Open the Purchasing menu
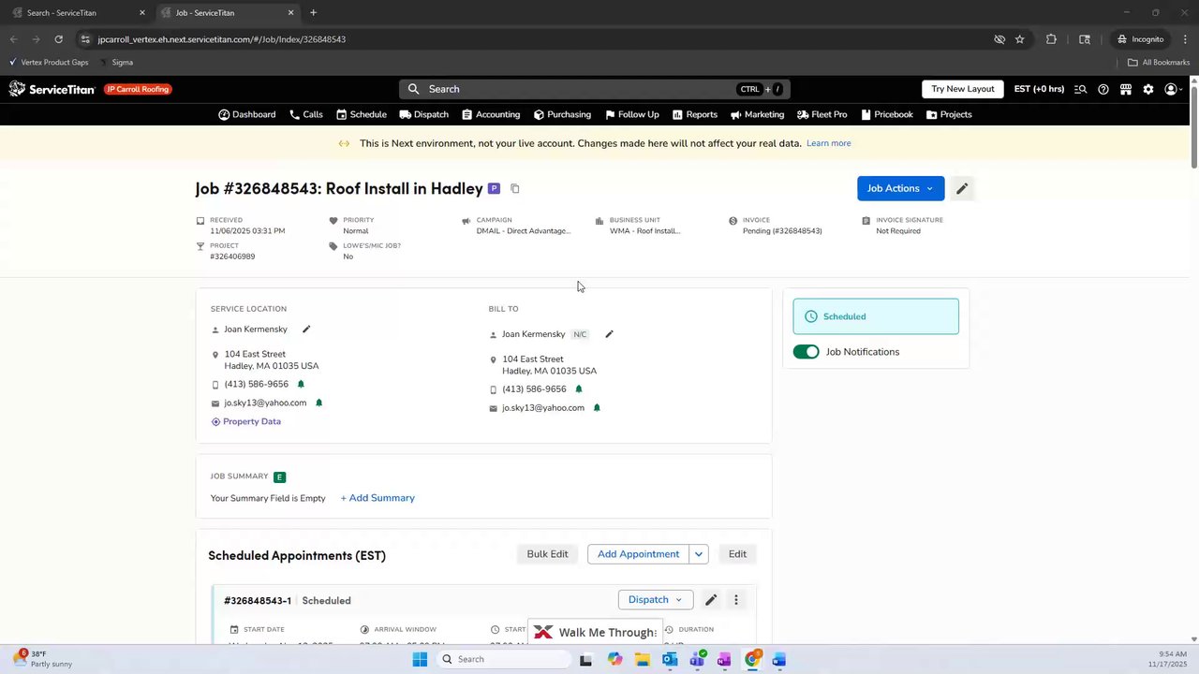1199x674 pixels. 562,114
